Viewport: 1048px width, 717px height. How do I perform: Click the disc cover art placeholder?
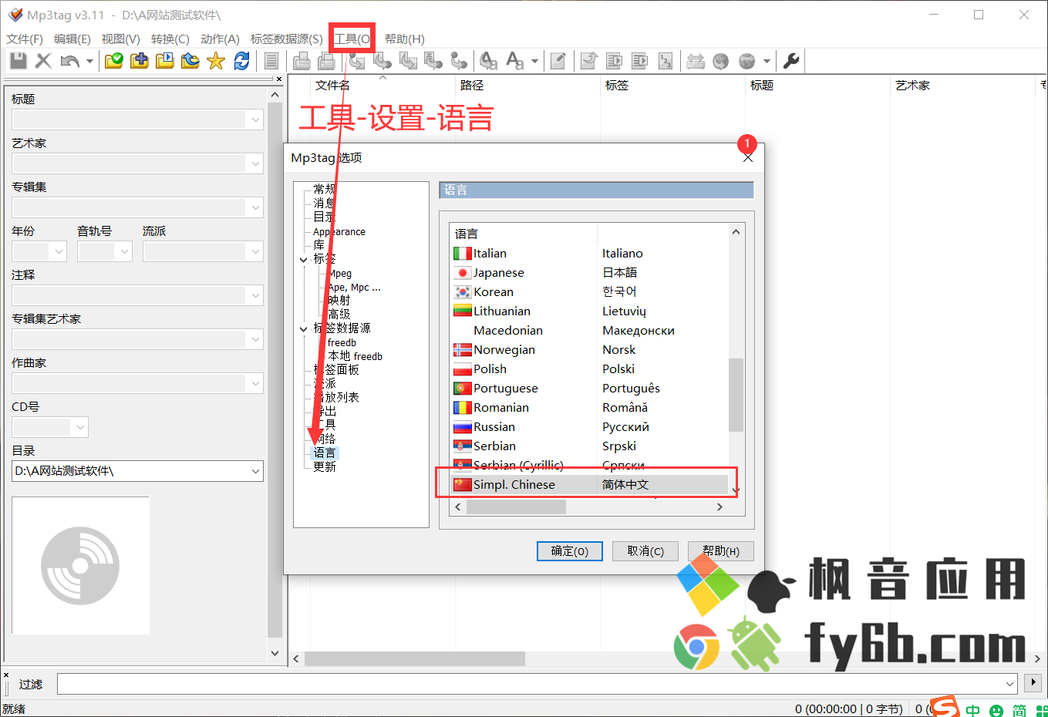(x=80, y=565)
